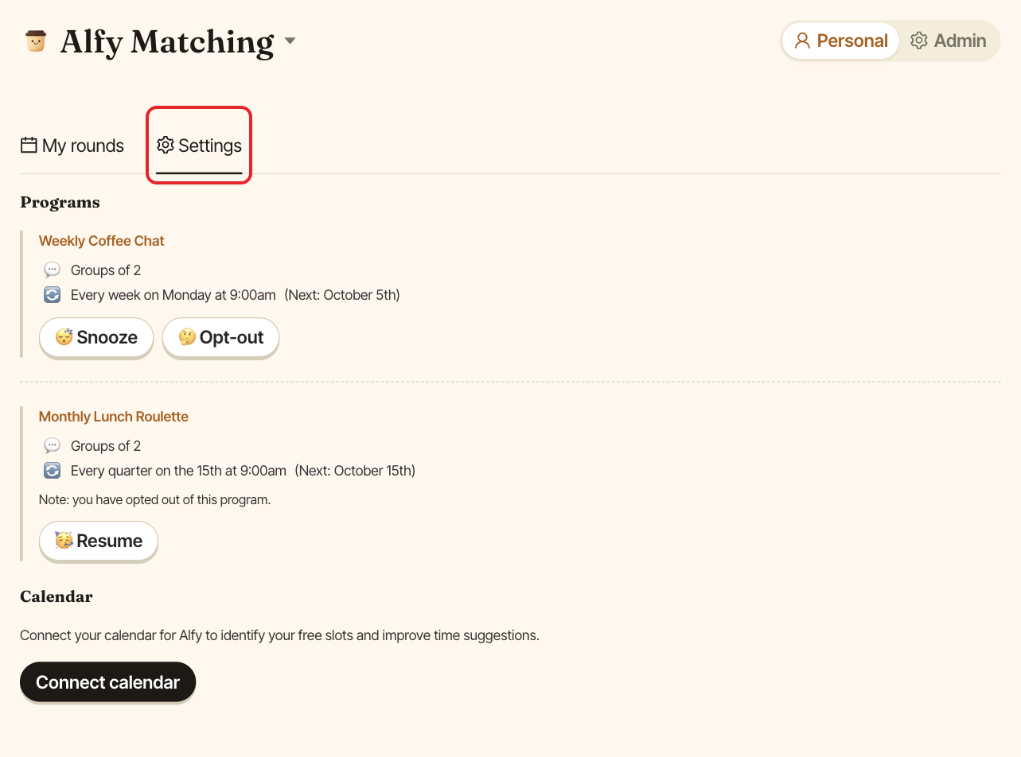Click recurrence icon under Monthly Lunch Roulette
1021x757 pixels.
coord(52,471)
